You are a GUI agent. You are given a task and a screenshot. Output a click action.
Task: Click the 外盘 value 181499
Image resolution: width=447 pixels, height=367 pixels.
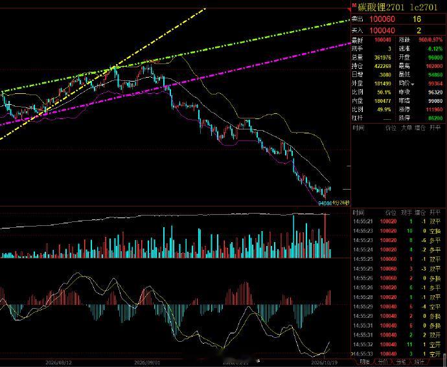pos(383,83)
